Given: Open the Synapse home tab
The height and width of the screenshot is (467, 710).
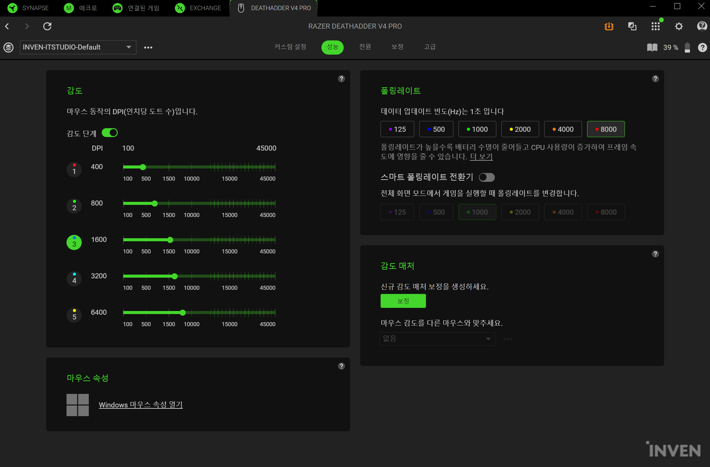Looking at the screenshot, I should click(x=28, y=8).
